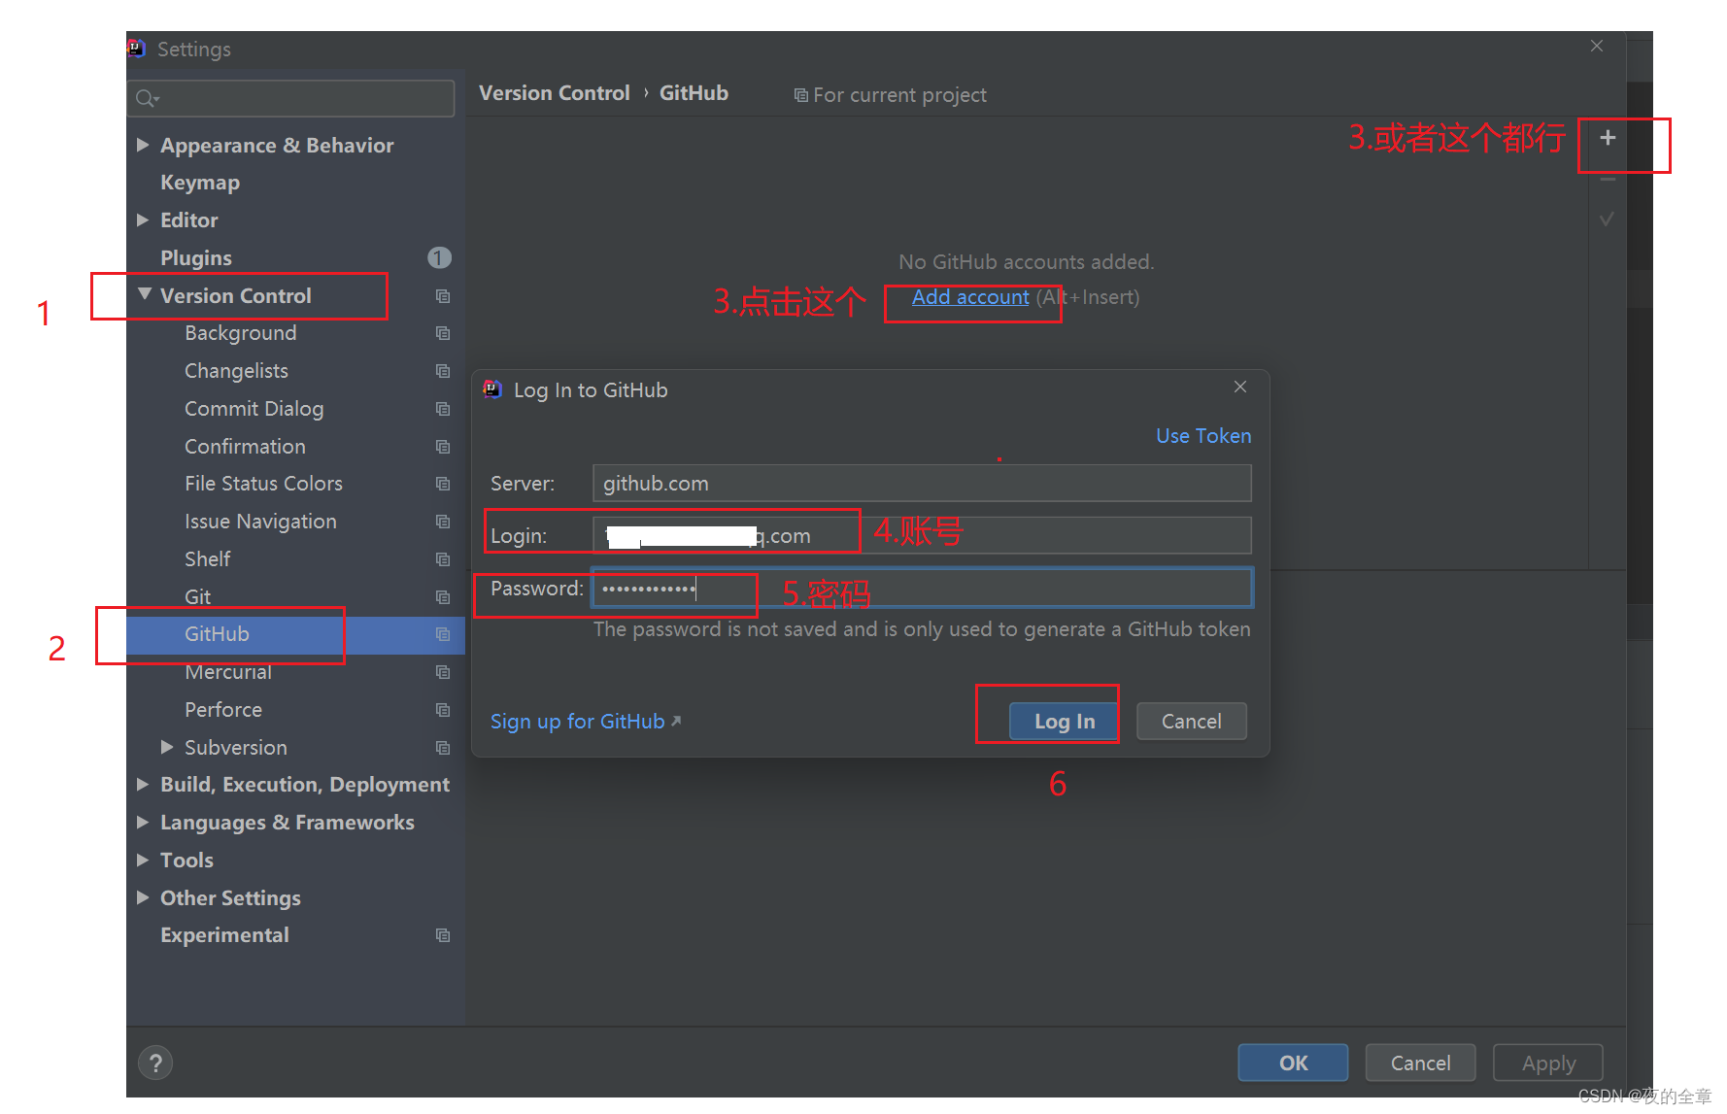Click the project icon next to Changelists

pos(443,371)
